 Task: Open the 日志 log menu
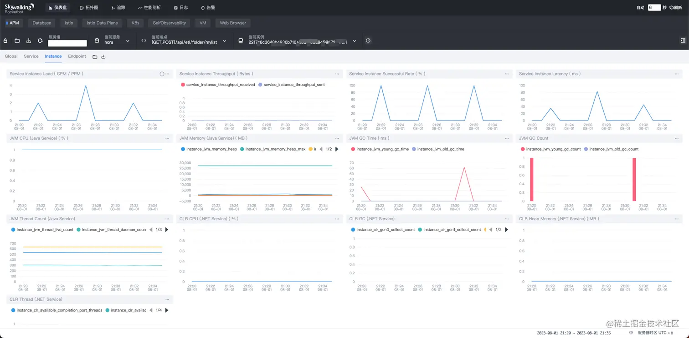click(x=181, y=8)
